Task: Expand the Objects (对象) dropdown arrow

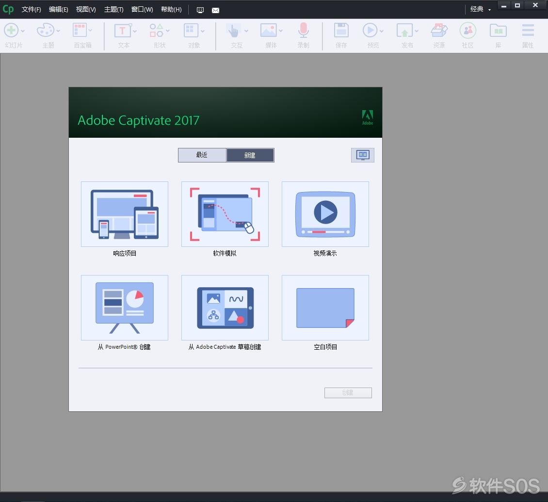Action: 203,31
